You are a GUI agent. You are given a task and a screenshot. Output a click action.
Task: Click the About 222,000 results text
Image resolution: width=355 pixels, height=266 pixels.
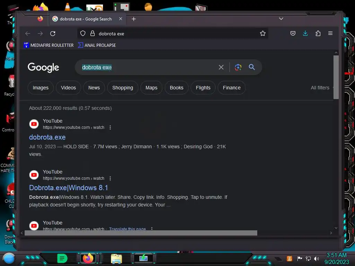(70, 108)
